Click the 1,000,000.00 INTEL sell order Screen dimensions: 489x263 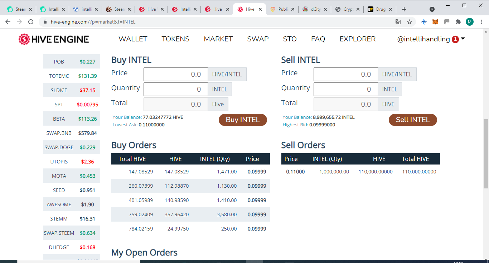tap(360, 172)
